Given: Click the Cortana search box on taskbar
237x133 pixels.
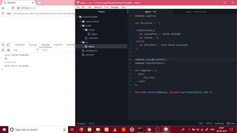Looking at the screenshot, I should tap(38, 130).
